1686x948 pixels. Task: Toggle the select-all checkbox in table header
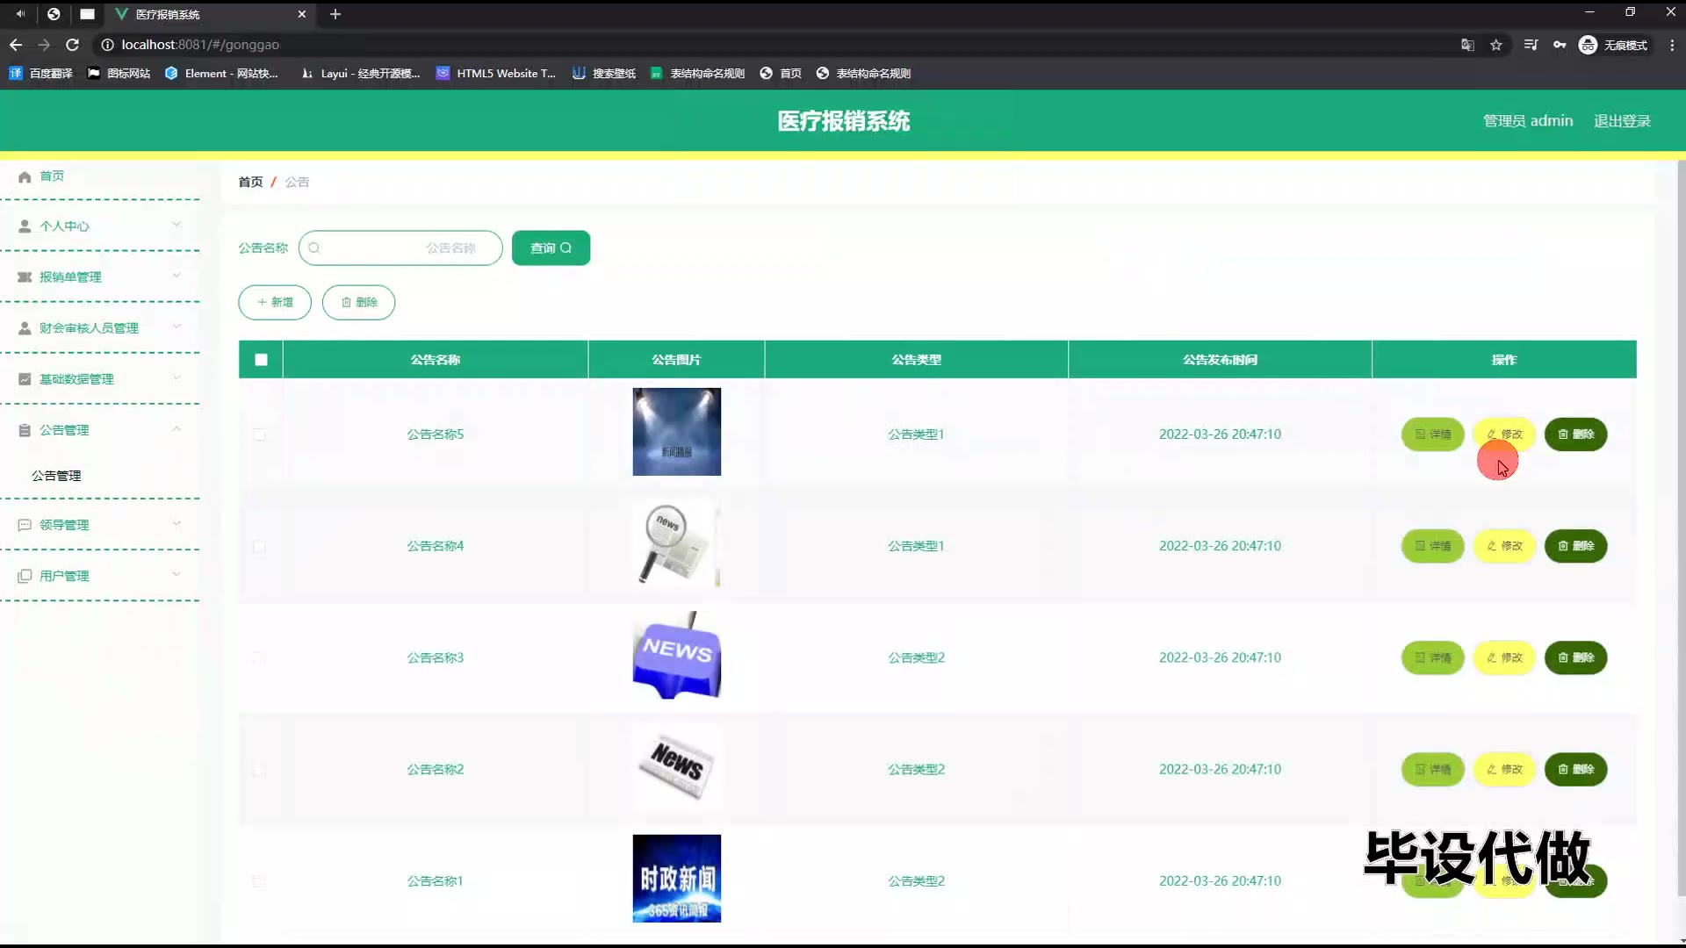(261, 360)
